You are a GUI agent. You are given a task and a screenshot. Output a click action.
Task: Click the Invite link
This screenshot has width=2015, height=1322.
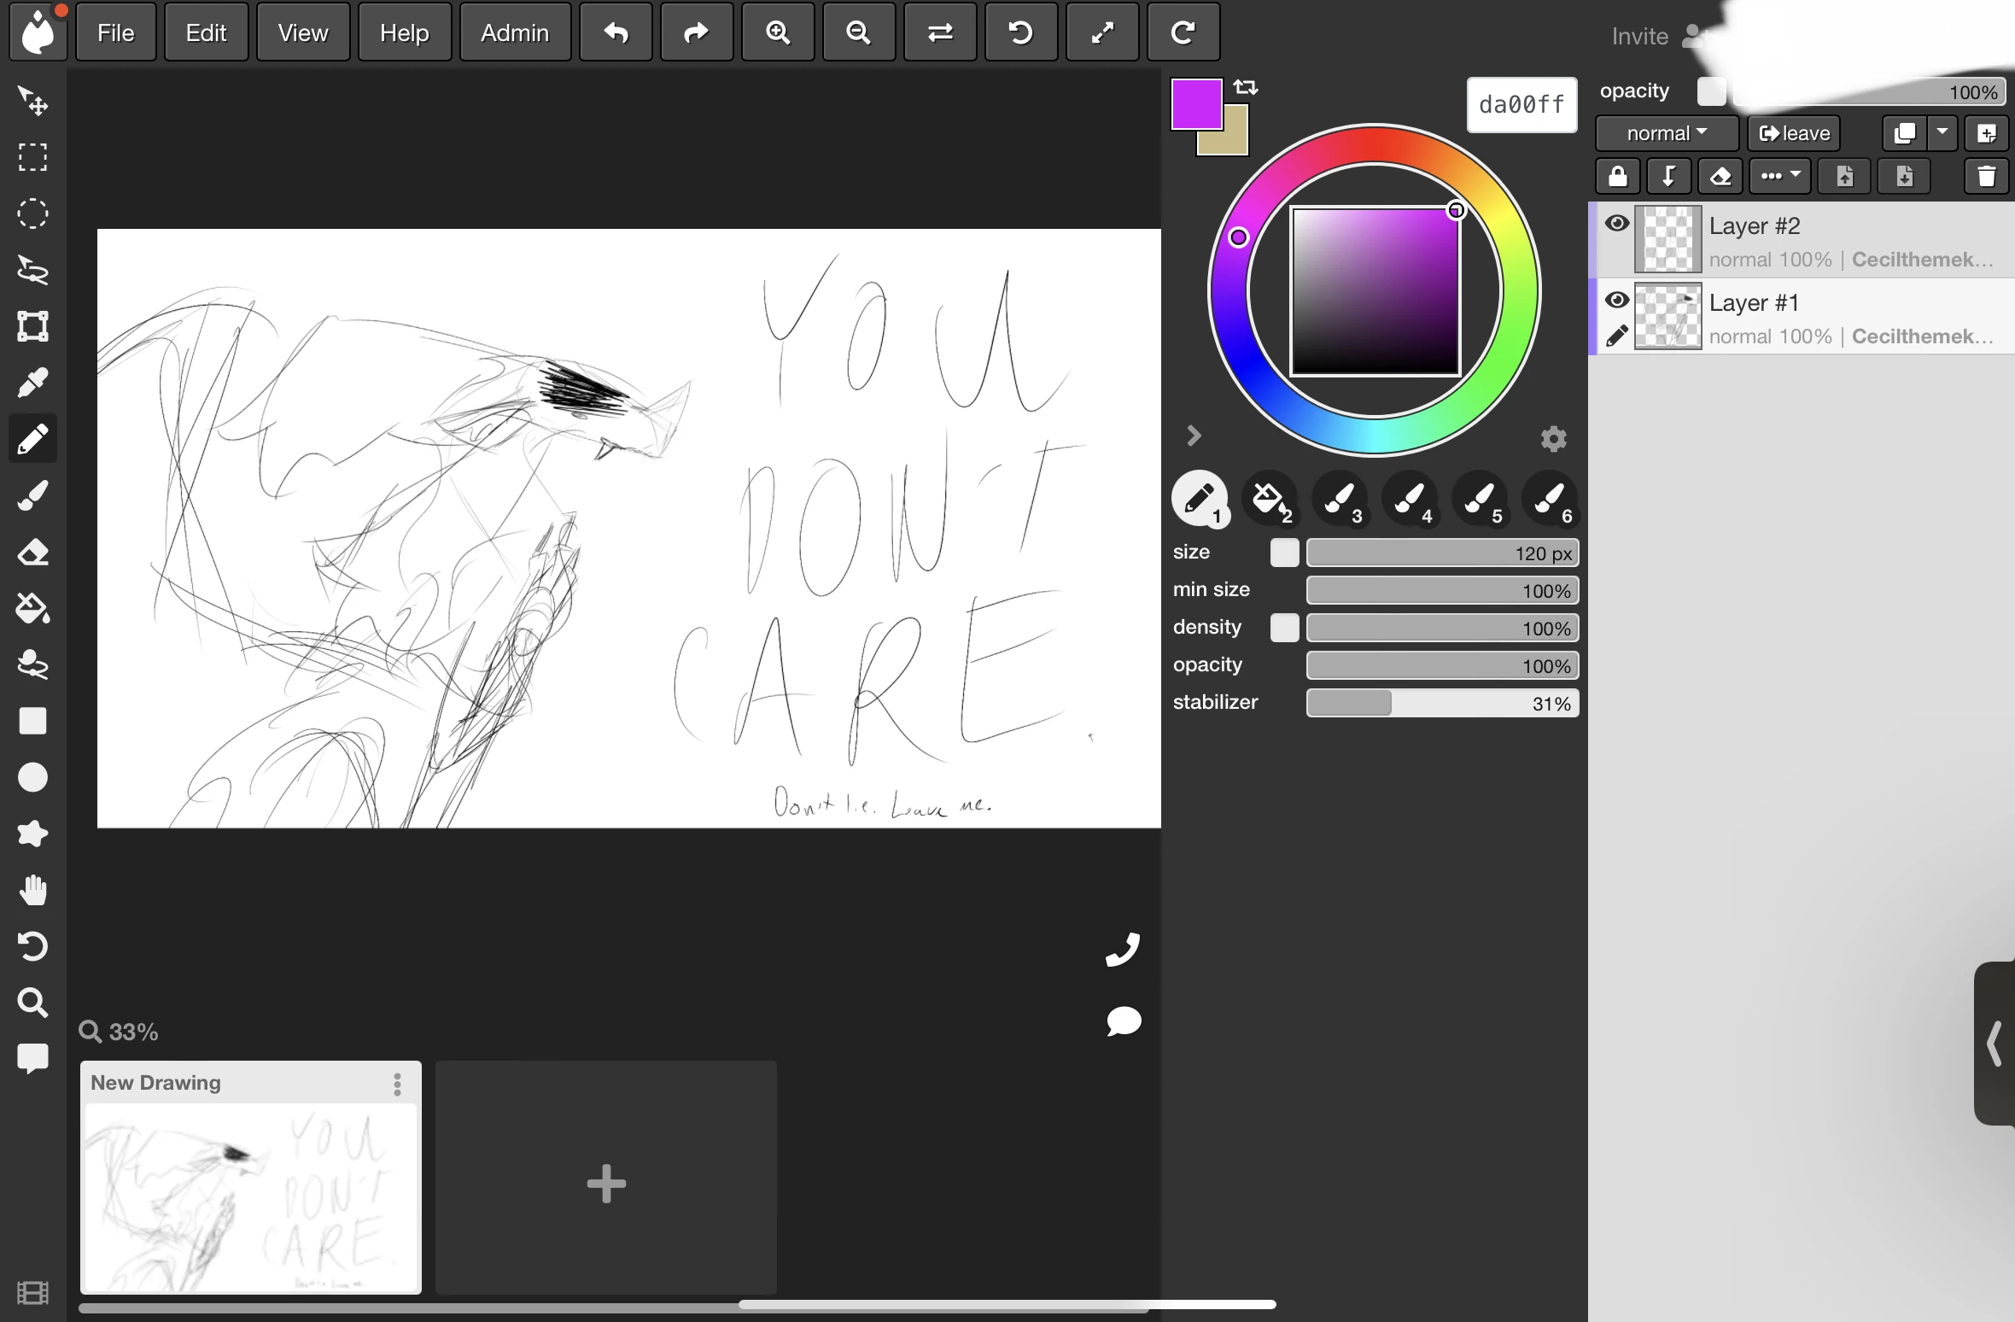tap(1639, 36)
